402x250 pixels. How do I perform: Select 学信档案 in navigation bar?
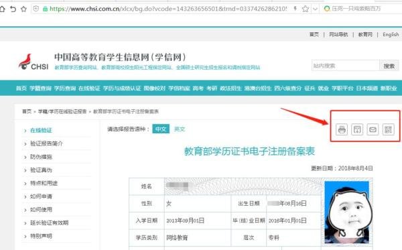(x=179, y=88)
